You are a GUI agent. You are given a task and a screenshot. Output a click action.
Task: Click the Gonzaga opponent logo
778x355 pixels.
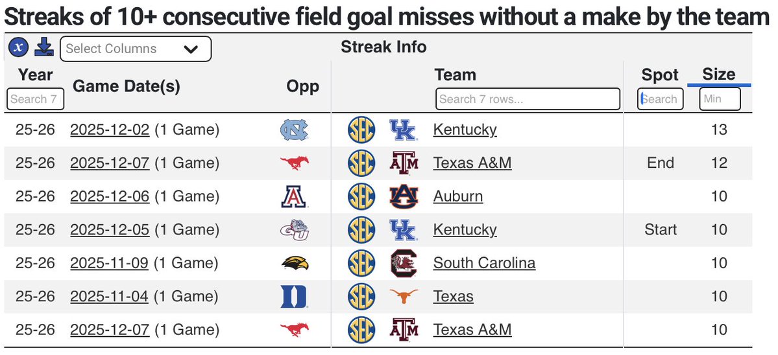pyautogui.click(x=294, y=230)
